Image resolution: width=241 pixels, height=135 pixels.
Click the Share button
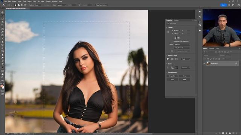(x=223, y=5)
